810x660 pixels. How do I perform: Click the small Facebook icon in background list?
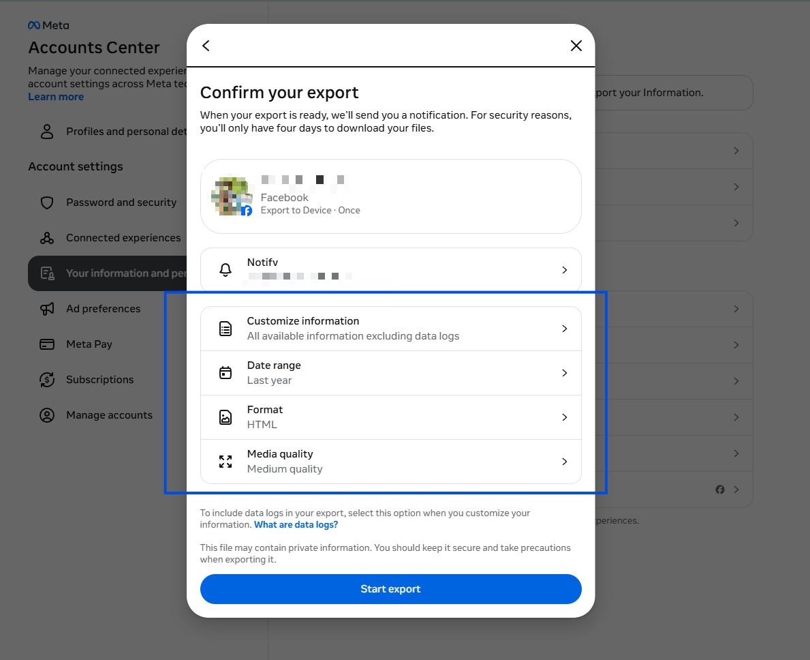[719, 490]
